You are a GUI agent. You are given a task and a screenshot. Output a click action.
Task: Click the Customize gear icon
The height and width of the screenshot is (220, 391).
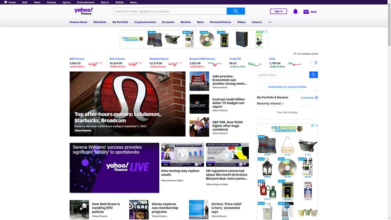pyautogui.click(x=316, y=97)
